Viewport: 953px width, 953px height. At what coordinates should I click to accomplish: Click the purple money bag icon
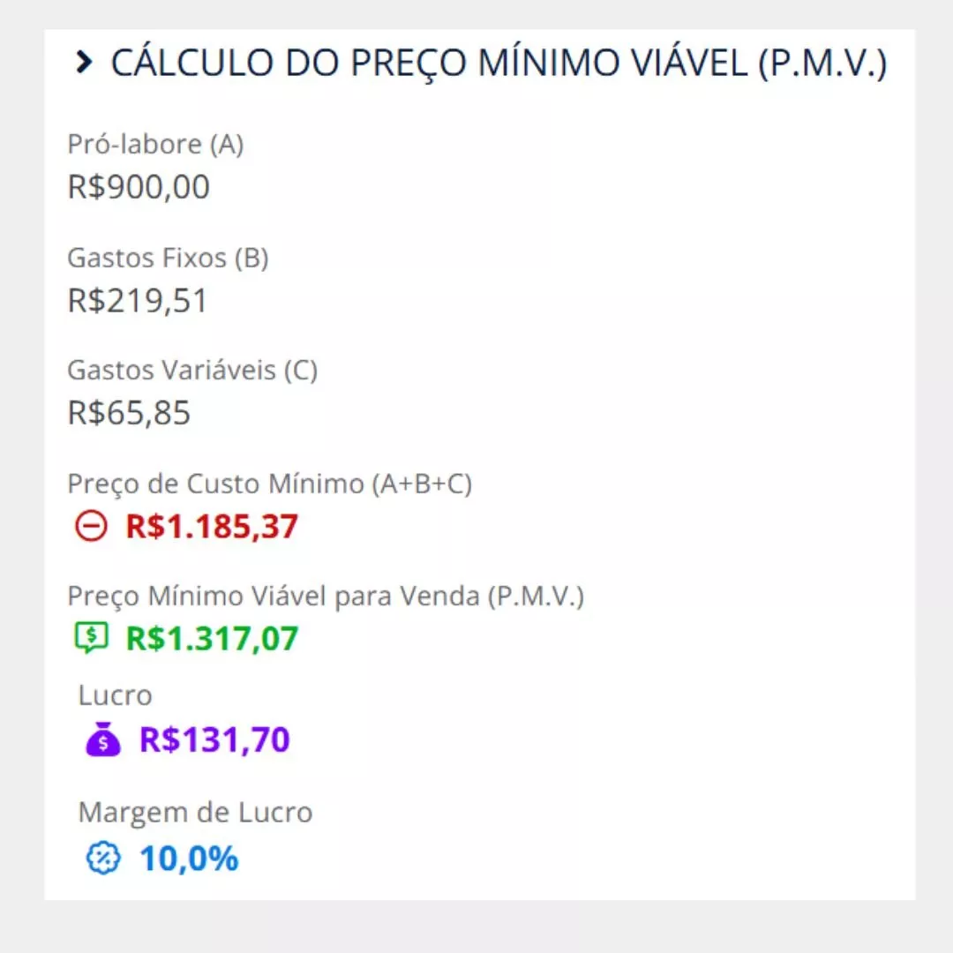pos(102,739)
